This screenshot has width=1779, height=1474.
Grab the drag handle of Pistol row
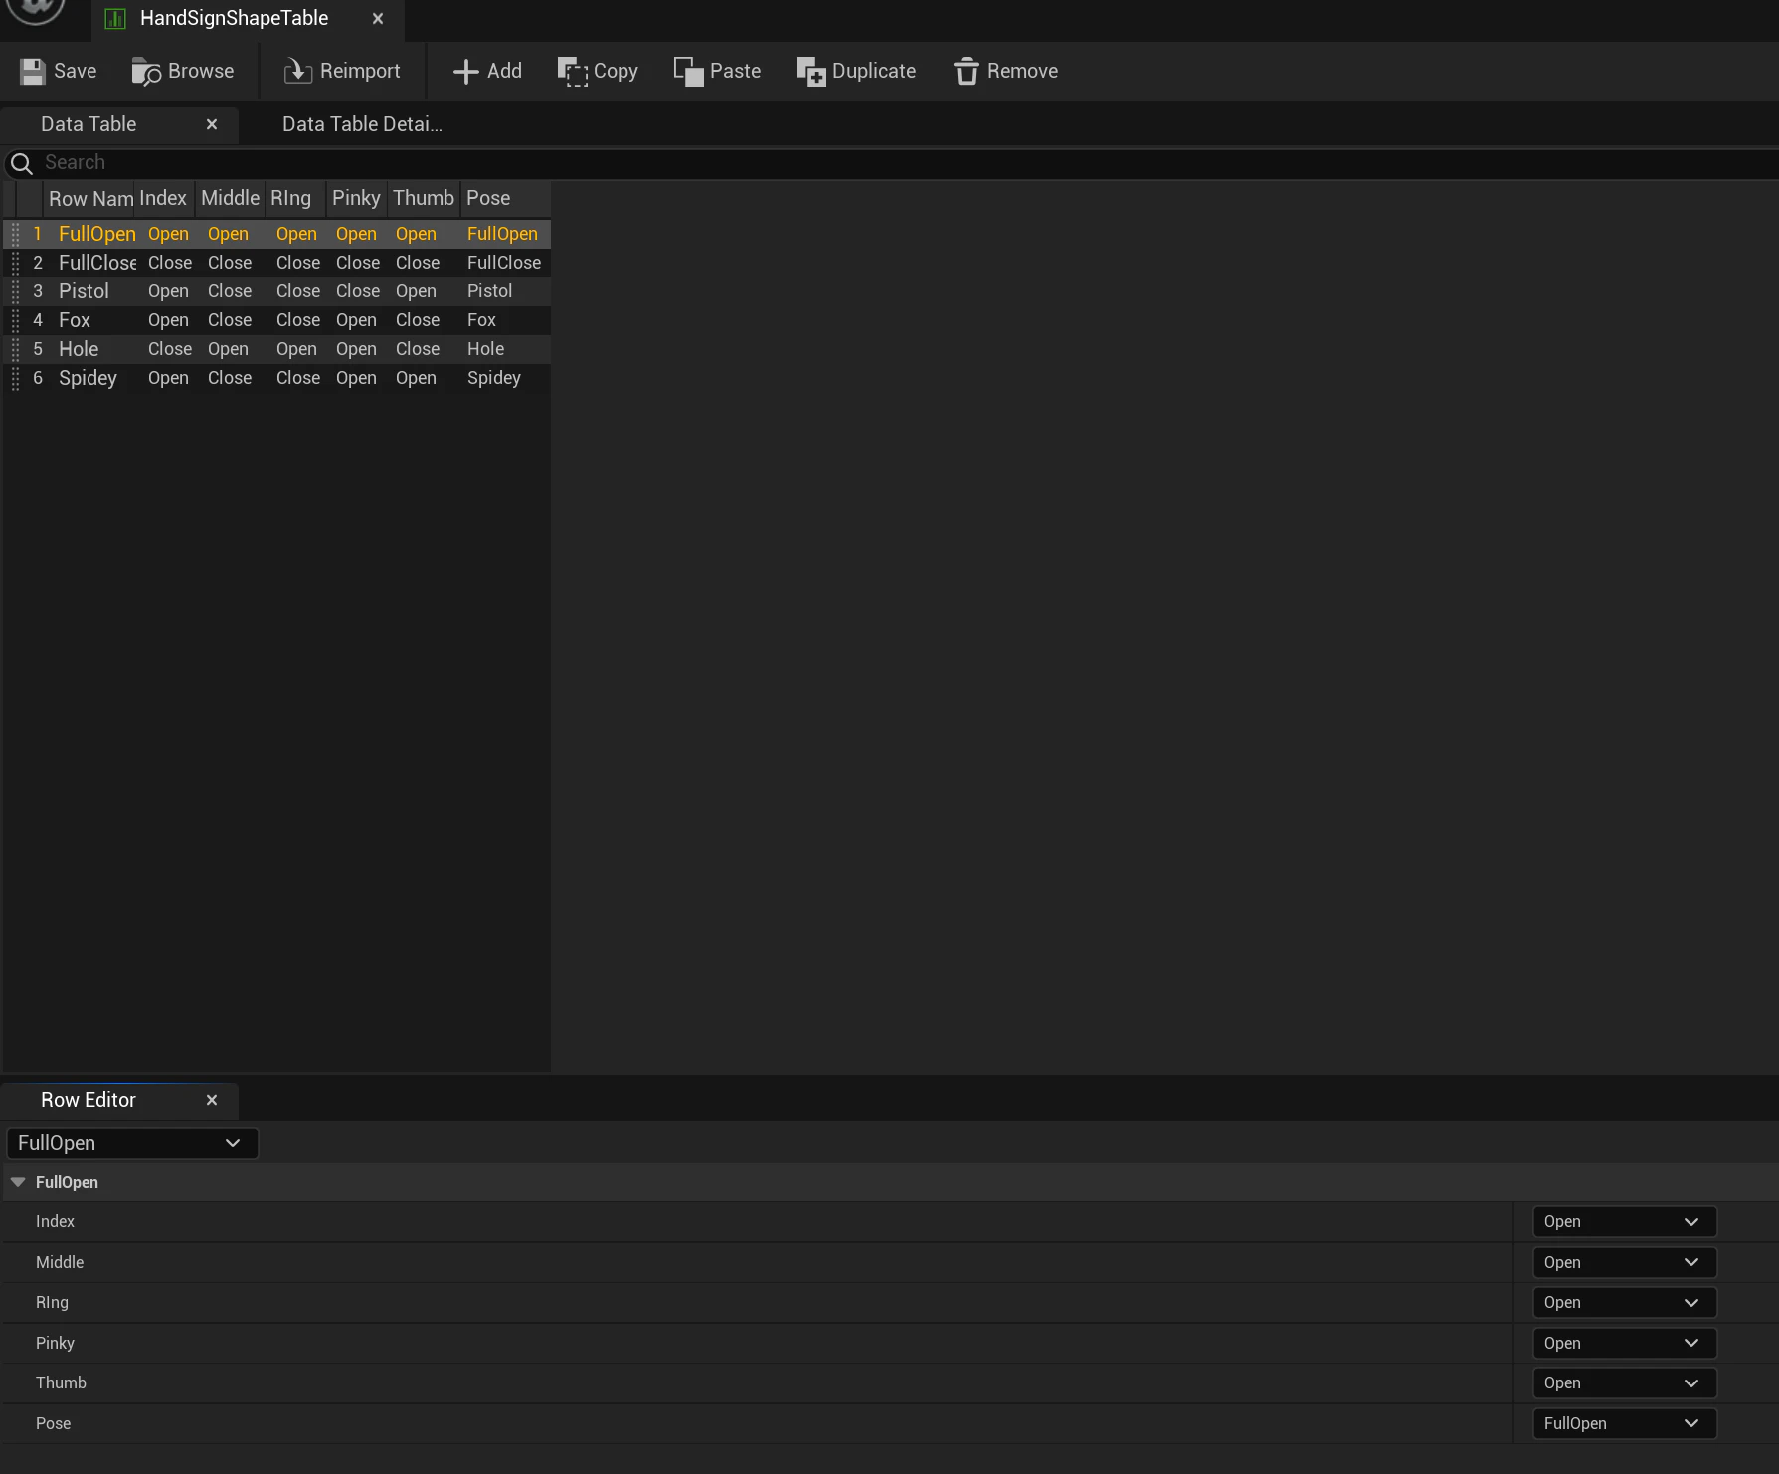(x=15, y=291)
